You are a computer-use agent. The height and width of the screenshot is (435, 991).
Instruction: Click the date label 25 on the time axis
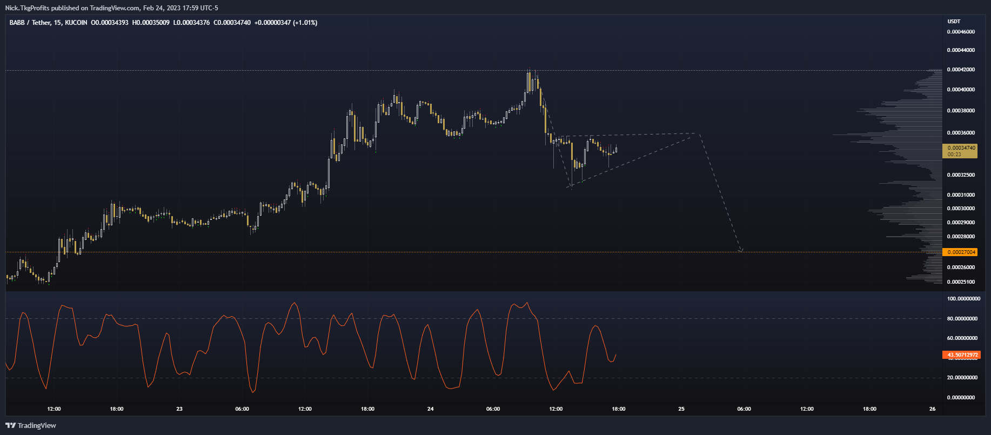[681, 409]
